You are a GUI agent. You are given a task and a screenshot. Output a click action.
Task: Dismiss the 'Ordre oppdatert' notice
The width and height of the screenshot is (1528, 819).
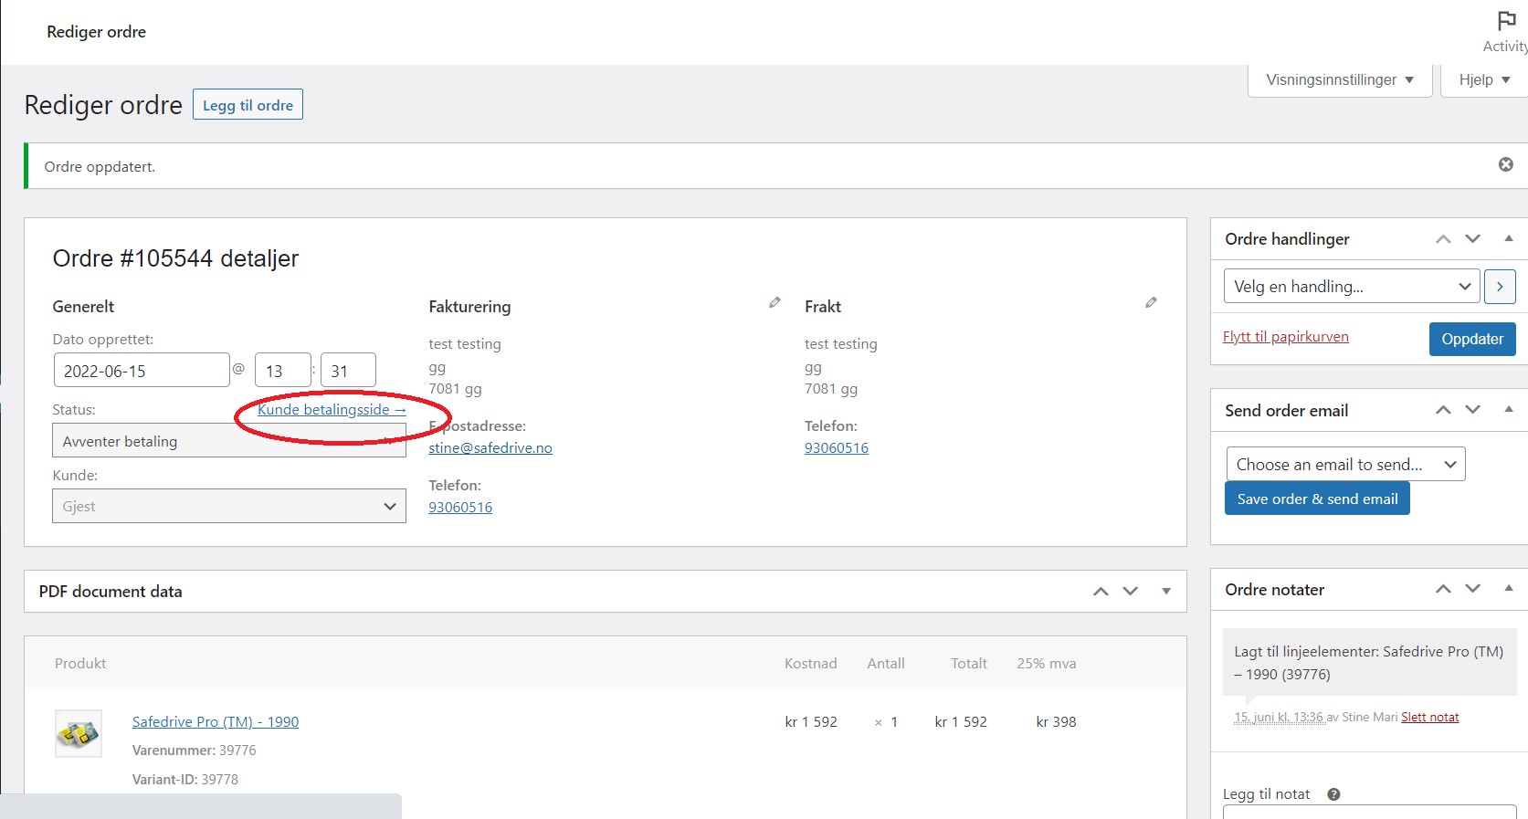pos(1505,164)
